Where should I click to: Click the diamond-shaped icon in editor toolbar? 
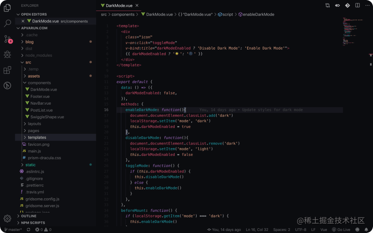coord(347,6)
